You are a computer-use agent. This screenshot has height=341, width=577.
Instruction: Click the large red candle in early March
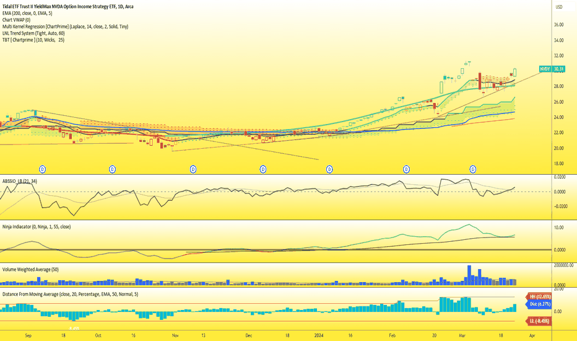coord(480,81)
